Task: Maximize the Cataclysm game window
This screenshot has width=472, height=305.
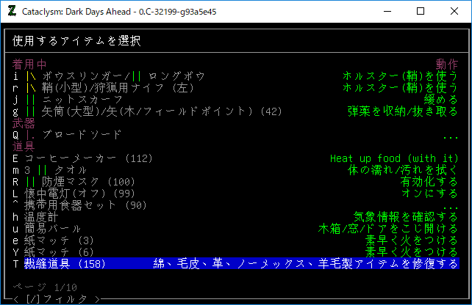Action: 420,11
